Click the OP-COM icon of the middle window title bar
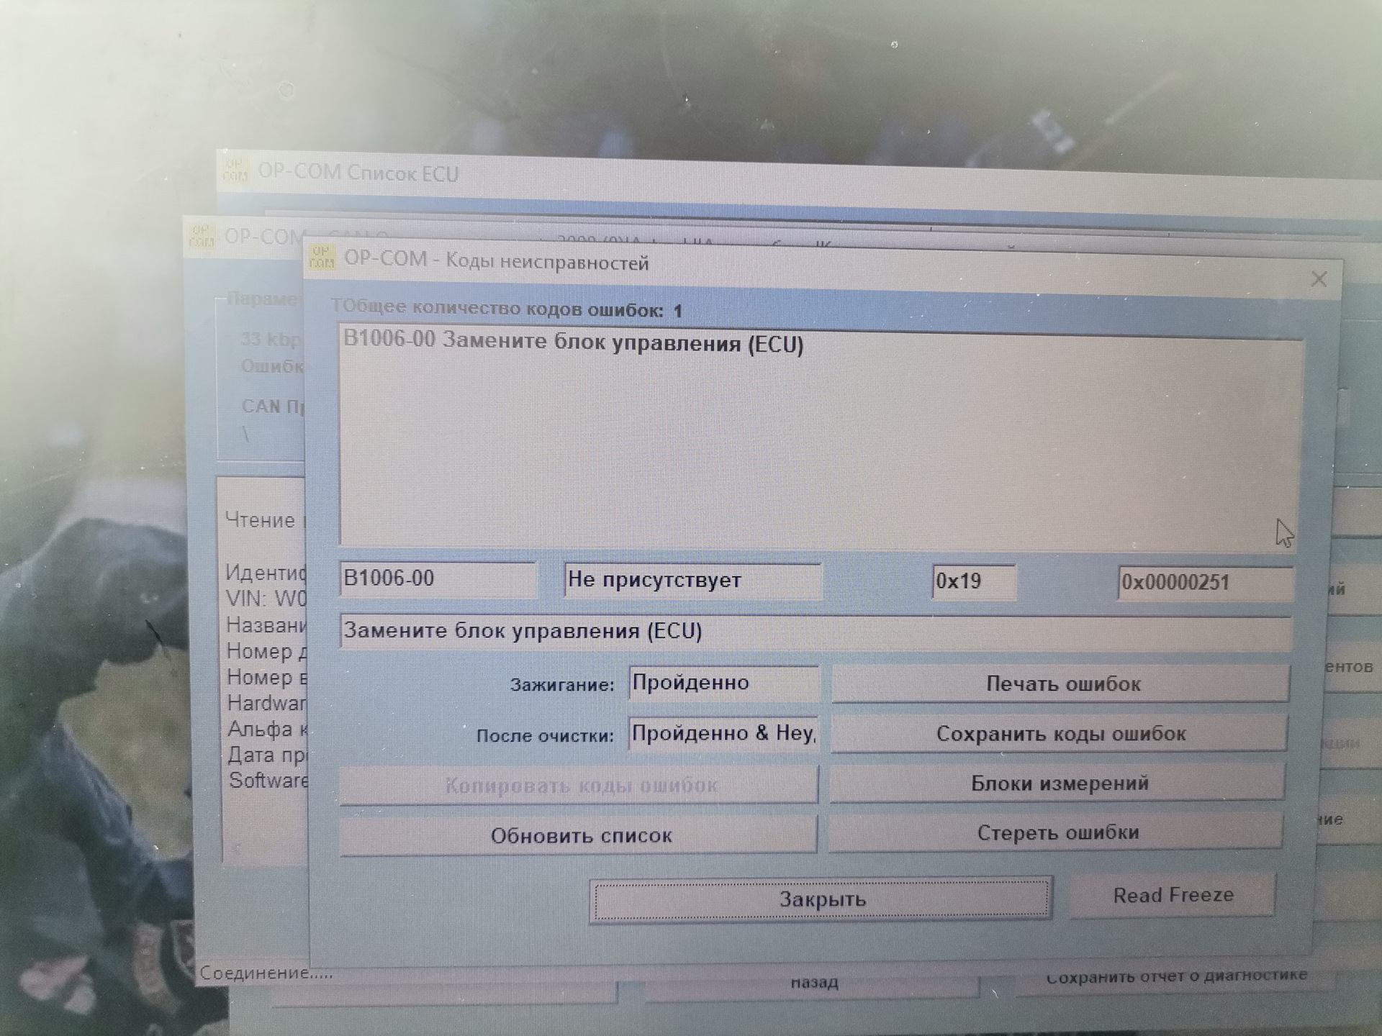The image size is (1382, 1036). tap(201, 236)
